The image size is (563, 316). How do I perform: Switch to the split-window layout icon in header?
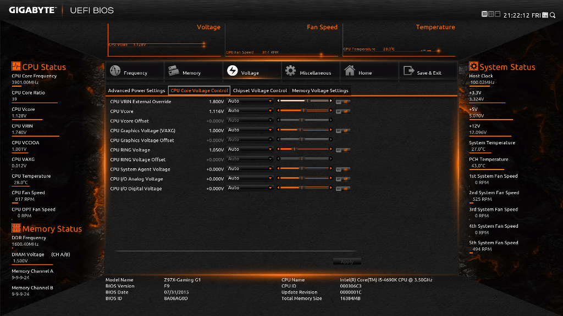(498, 14)
